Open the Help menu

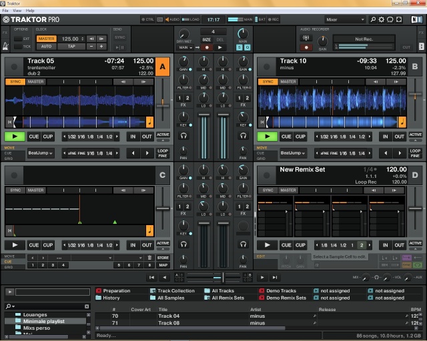click(30, 11)
